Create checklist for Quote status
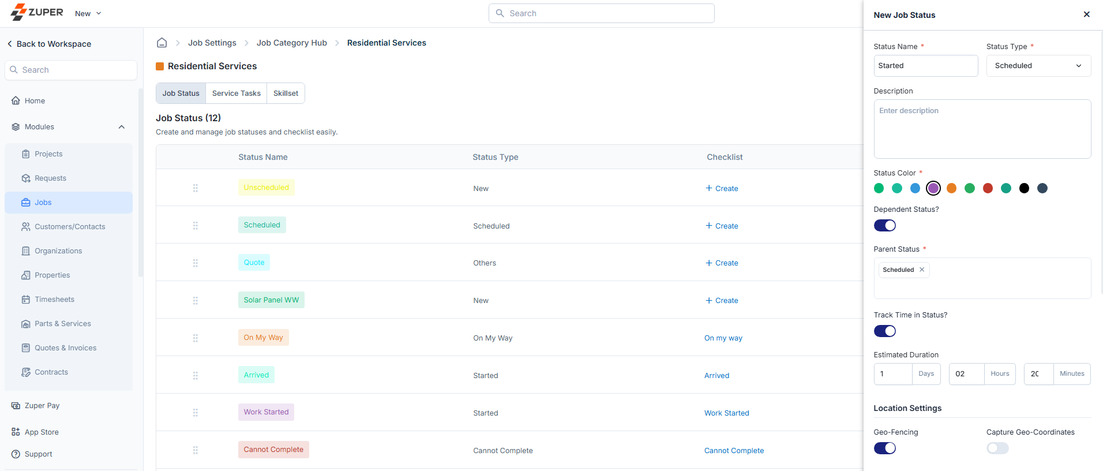Image resolution: width=1103 pixels, height=471 pixels. pyautogui.click(x=722, y=263)
